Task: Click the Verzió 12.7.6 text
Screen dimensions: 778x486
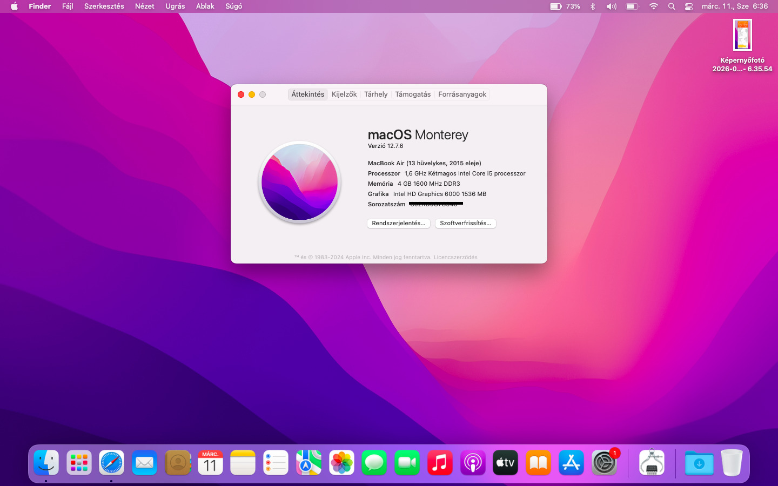Action: [386, 146]
